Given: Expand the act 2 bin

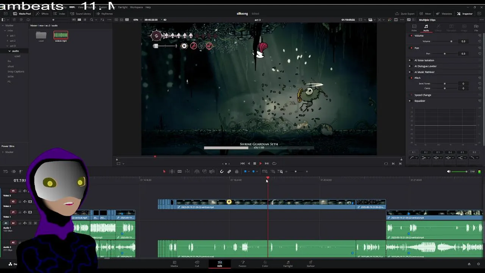Looking at the screenshot, I should point(8,41).
